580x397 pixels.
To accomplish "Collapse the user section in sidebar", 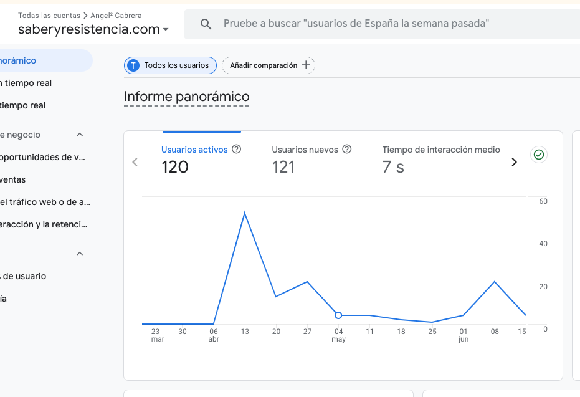I will point(79,254).
